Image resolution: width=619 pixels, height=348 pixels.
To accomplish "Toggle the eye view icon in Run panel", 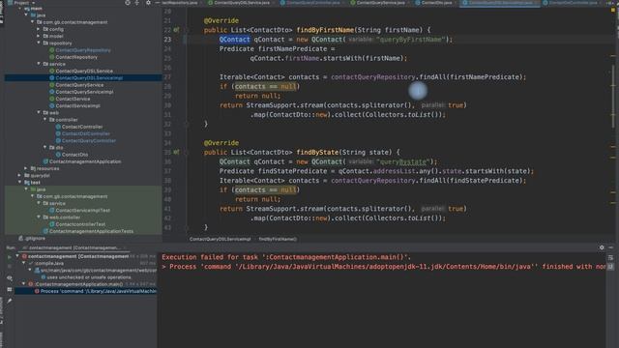I will point(10,278).
